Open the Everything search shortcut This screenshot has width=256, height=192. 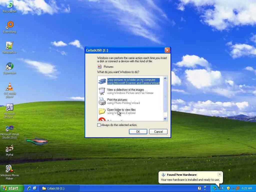point(9,27)
